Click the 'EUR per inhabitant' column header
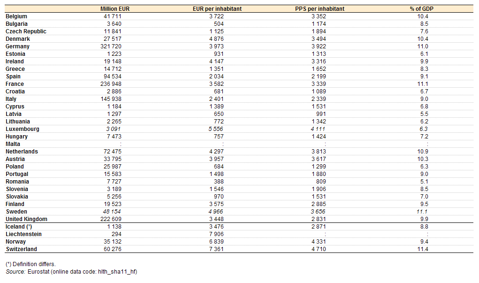 (x=217, y=9)
